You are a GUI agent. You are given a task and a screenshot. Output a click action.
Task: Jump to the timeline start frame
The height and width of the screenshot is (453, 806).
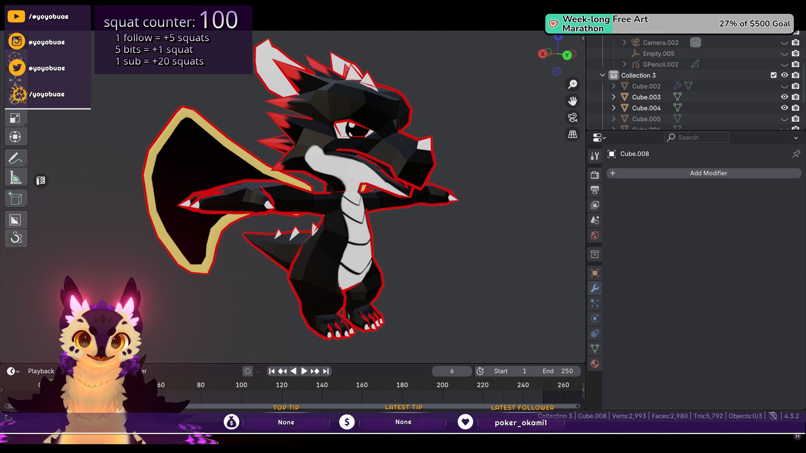coord(272,371)
